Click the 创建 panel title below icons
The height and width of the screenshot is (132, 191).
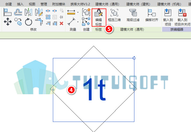pos(86,30)
